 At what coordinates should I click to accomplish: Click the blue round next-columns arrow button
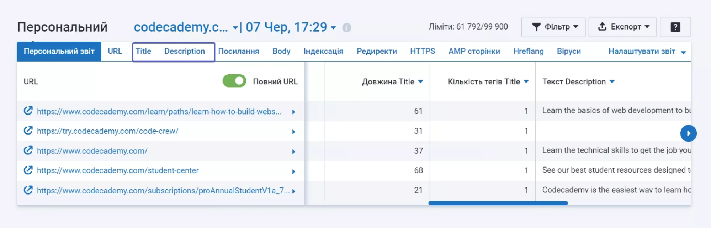point(688,133)
